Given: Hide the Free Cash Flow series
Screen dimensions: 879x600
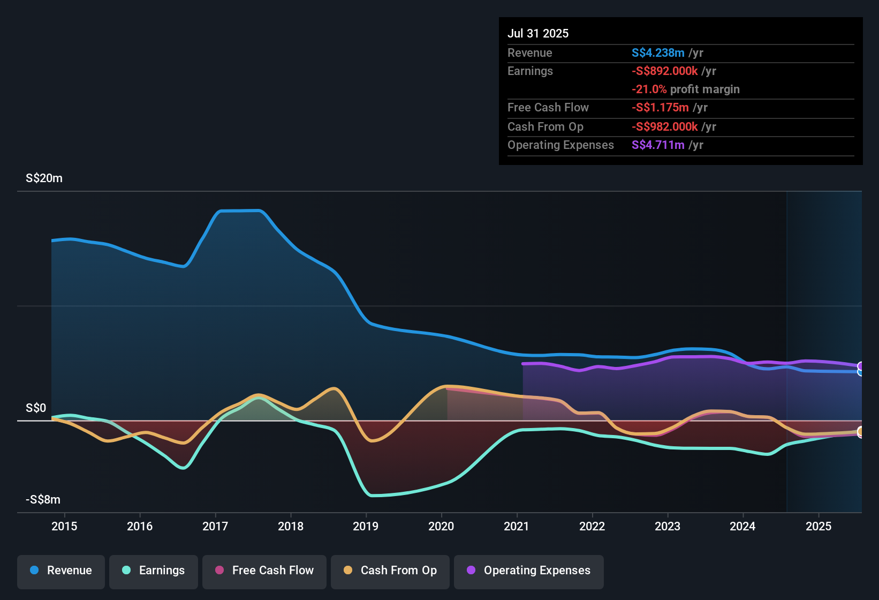Looking at the screenshot, I should pos(264,572).
